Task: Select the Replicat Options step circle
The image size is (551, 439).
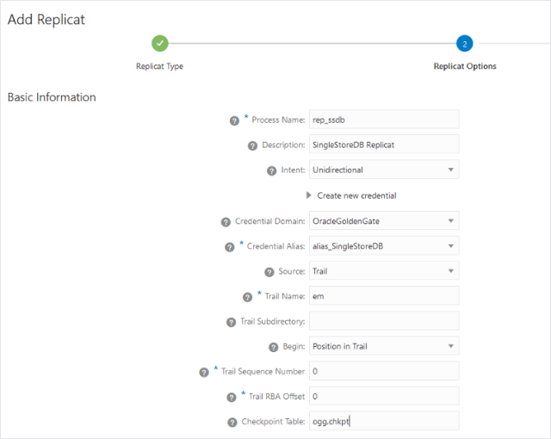Action: 465,44
